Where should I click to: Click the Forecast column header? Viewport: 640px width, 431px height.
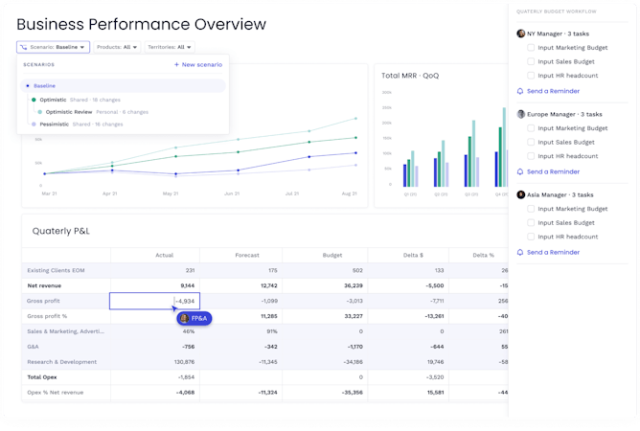[x=247, y=255]
